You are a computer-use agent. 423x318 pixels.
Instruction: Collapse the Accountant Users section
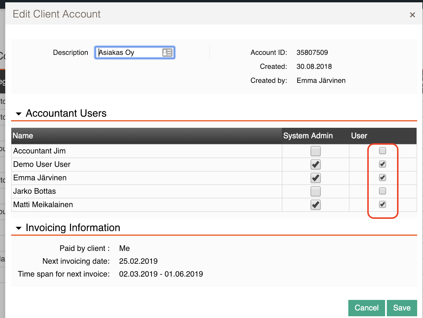tap(19, 113)
